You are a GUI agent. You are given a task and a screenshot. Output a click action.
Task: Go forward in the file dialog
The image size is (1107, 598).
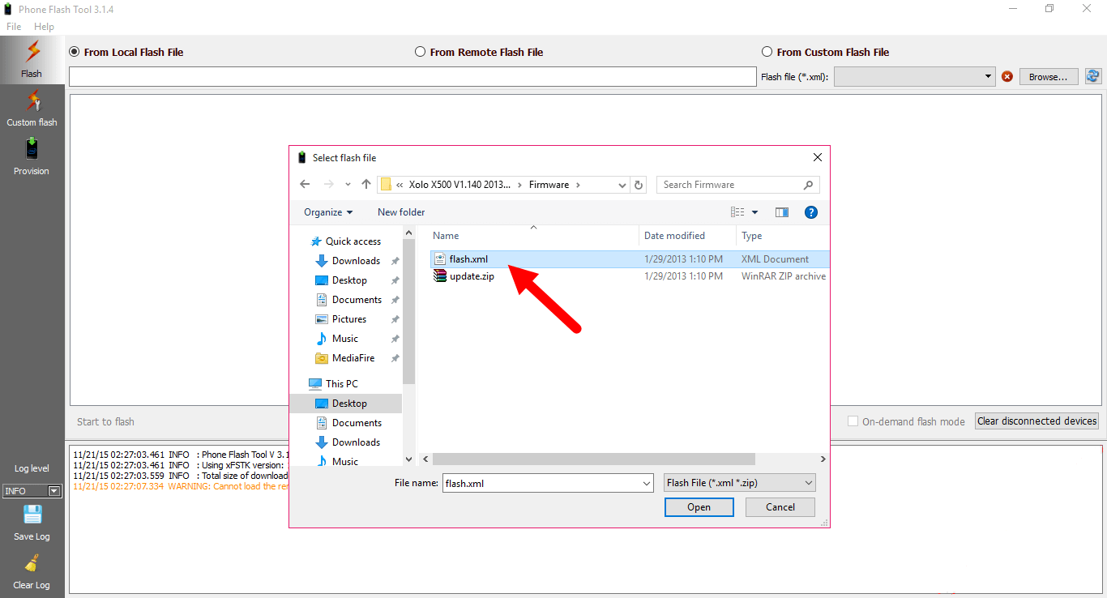point(328,185)
